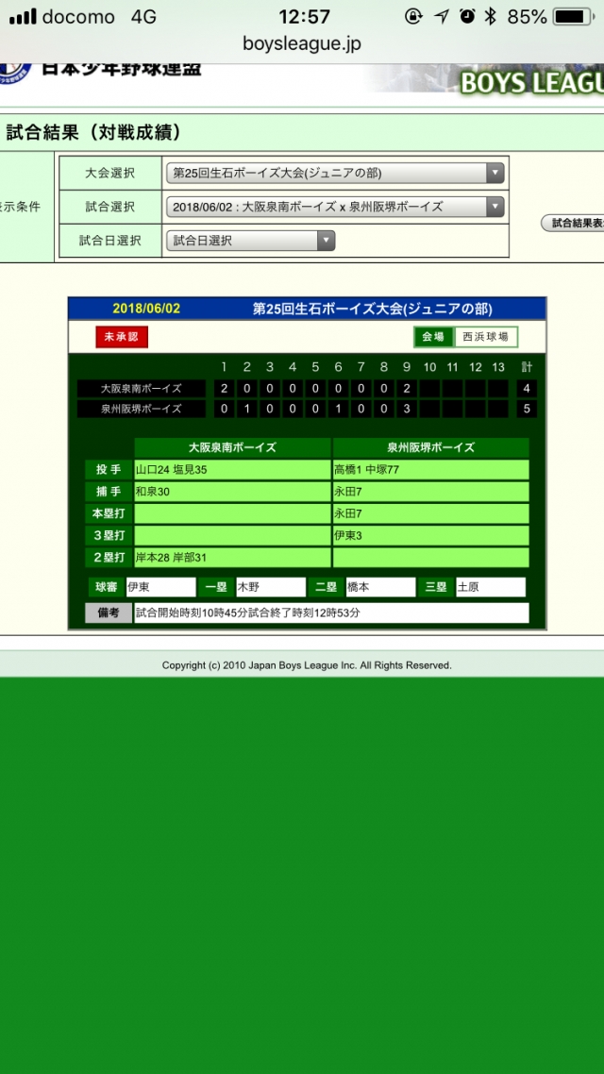Open the 試合日選択 date dropdown

(250, 241)
